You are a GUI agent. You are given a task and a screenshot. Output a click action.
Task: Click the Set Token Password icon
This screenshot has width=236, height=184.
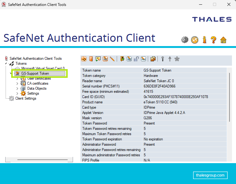[143, 59]
